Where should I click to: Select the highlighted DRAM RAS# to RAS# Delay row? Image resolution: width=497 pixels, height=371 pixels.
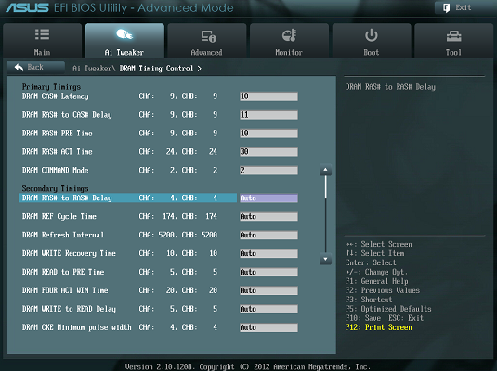point(127,198)
